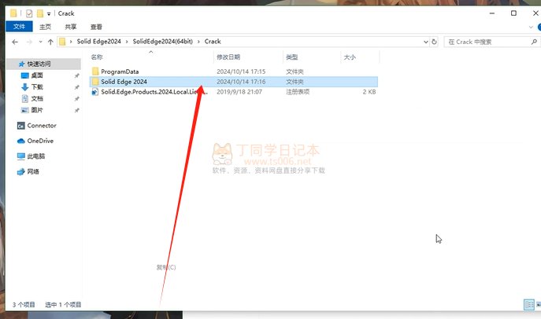Expand the ribbon with the chevron
This screenshot has width=541, height=319.
click(531, 27)
